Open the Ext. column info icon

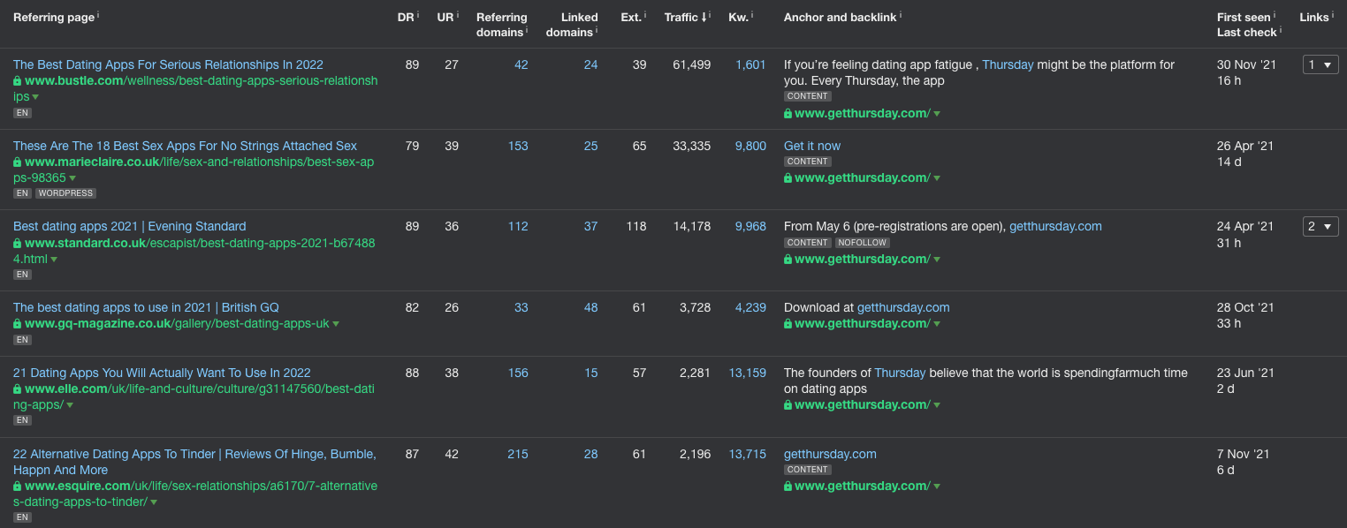(x=645, y=15)
